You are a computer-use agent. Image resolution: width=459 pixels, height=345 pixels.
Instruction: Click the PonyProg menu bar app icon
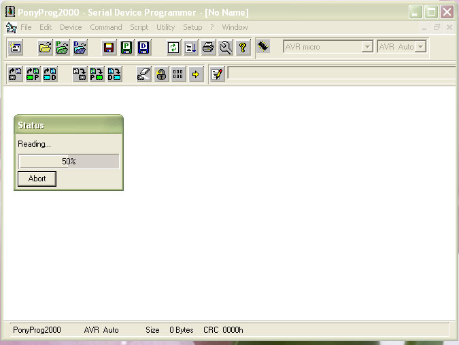click(x=11, y=27)
